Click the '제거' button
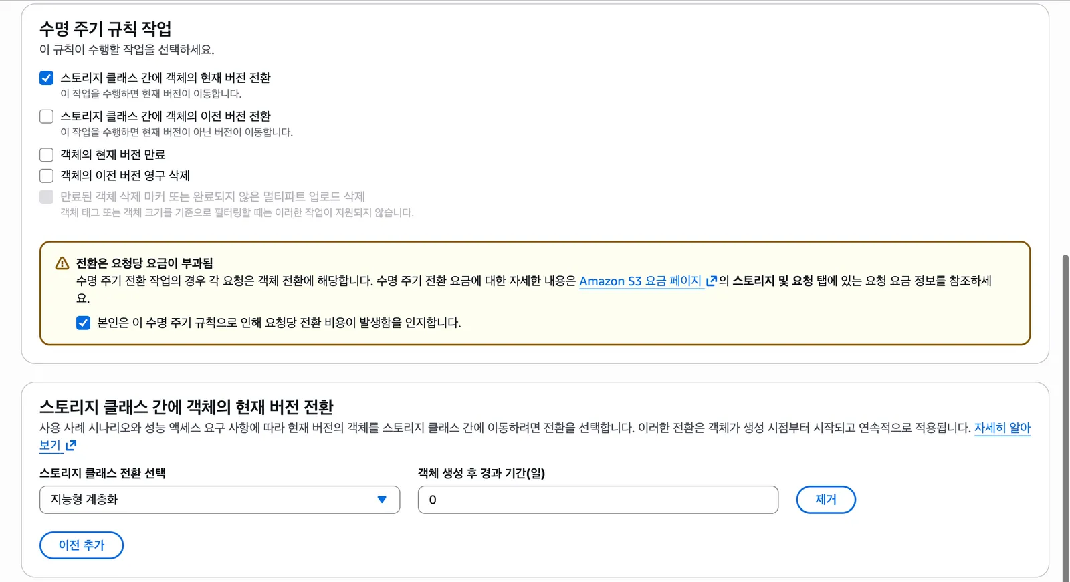This screenshot has height=582, width=1070. [826, 500]
